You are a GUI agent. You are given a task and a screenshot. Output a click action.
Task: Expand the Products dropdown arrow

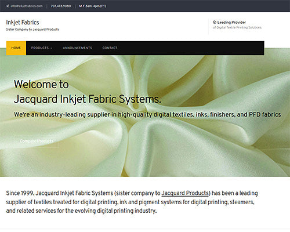click(x=51, y=48)
